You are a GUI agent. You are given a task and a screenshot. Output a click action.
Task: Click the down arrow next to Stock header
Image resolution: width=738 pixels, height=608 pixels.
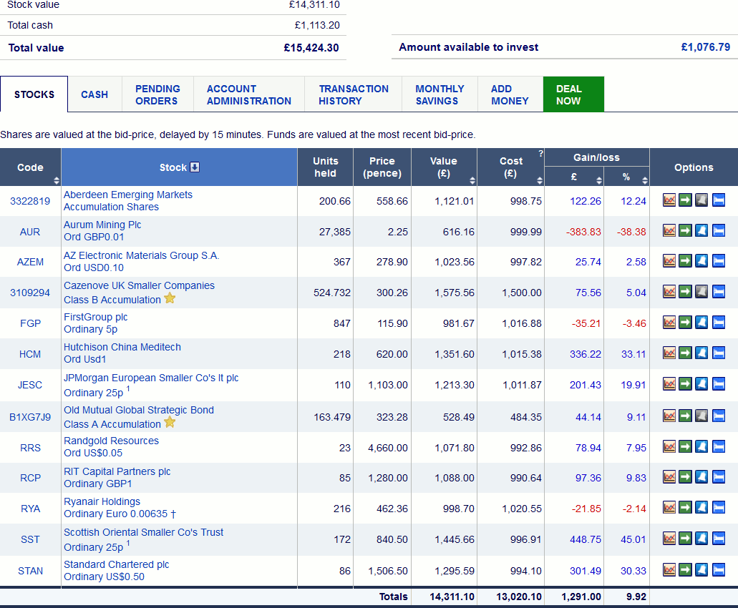[195, 167]
